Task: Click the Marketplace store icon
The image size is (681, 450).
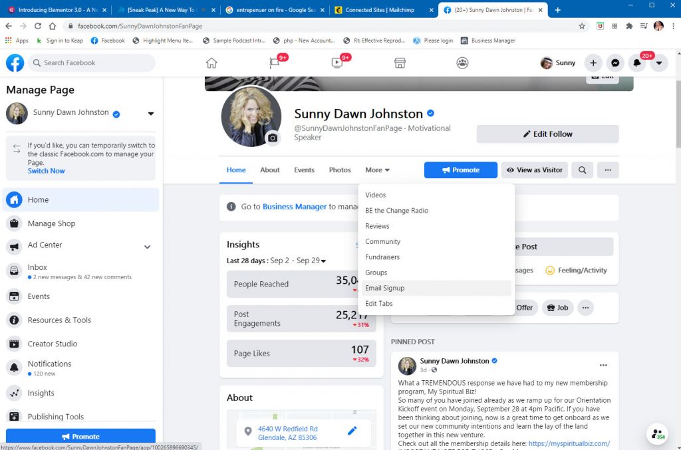Action: (400, 63)
